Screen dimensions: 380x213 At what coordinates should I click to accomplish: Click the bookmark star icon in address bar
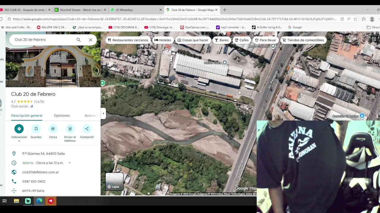pos(355,19)
